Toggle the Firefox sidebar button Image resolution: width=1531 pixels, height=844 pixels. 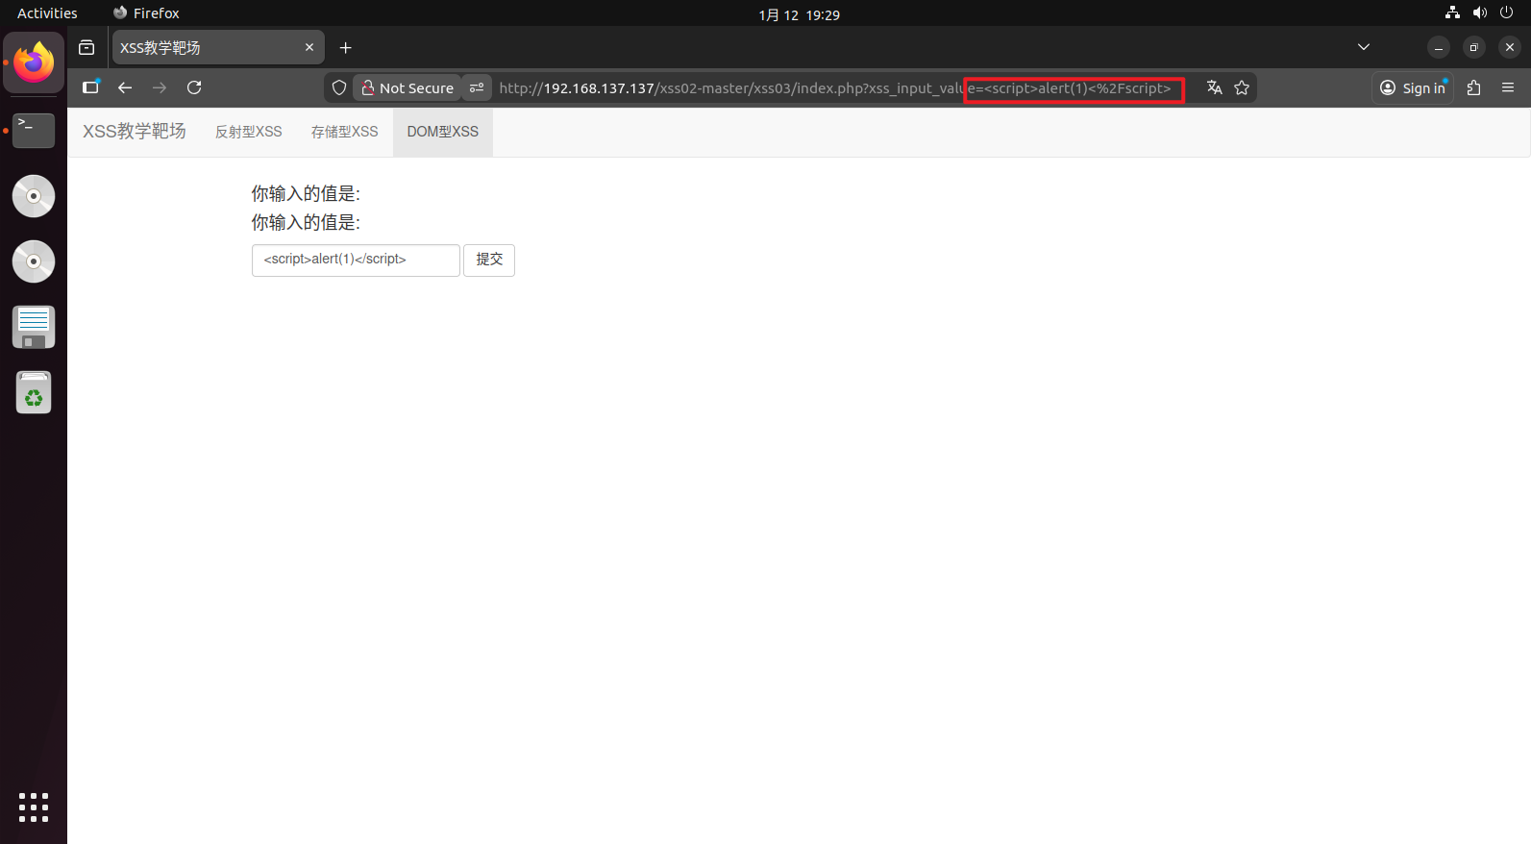pos(90,87)
